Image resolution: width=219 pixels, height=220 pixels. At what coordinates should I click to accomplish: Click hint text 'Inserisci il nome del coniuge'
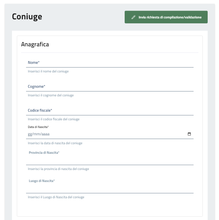48,71
